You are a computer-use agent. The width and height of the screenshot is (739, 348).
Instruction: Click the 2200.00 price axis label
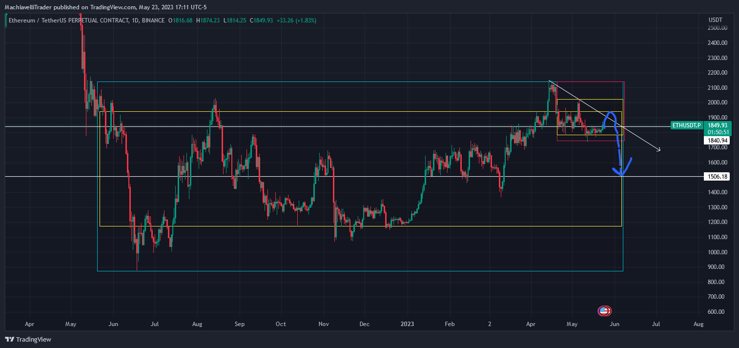(x=718, y=73)
